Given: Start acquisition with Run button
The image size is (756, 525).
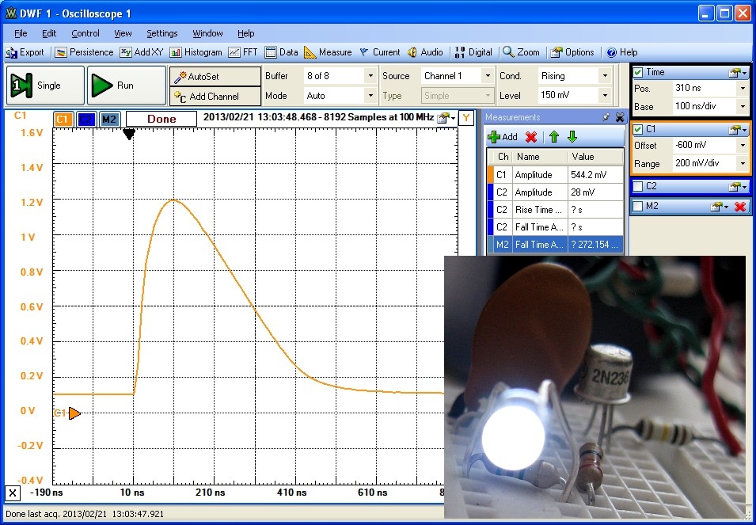Looking at the screenshot, I should [125, 86].
